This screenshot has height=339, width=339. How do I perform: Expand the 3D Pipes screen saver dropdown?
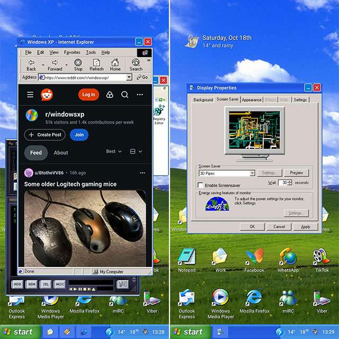click(252, 173)
